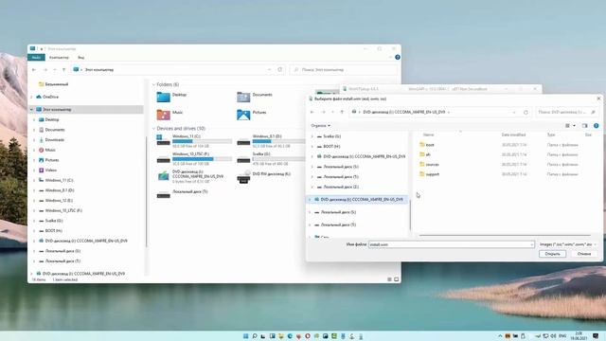Toggle the preview pane in the file dialog

(584, 126)
